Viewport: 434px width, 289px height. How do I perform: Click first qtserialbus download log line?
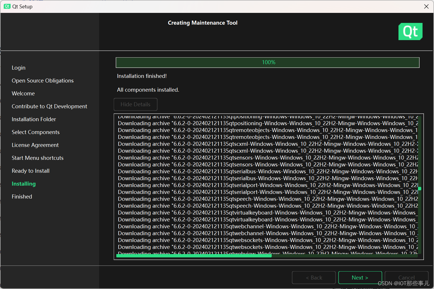[268, 171]
